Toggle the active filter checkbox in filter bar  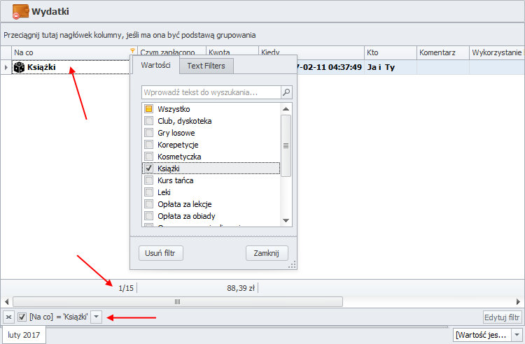pyautogui.click(x=22, y=317)
